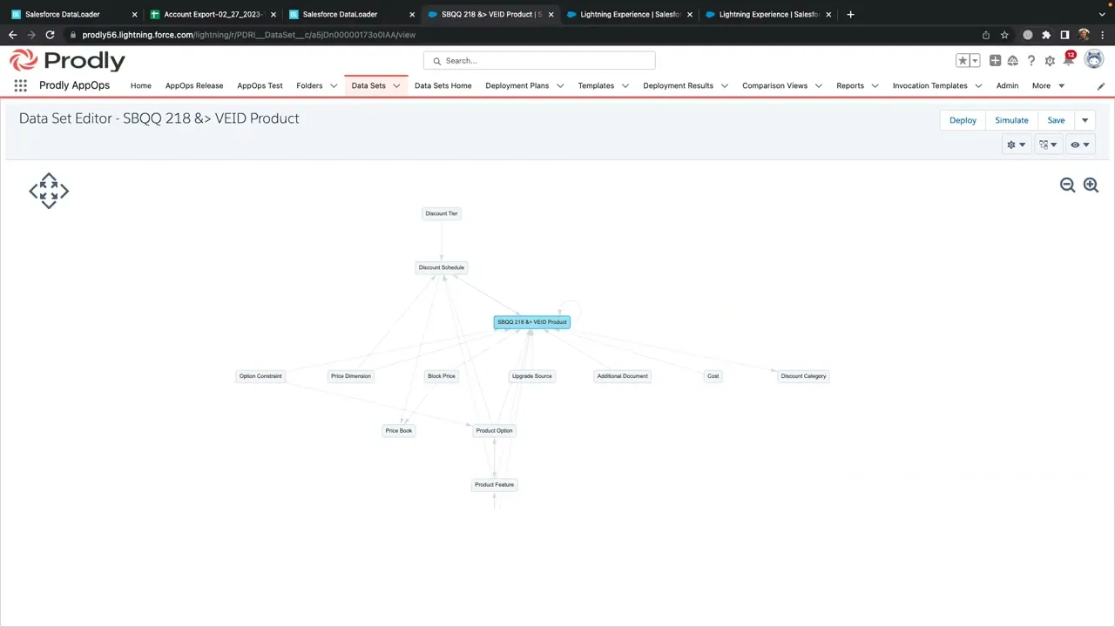Image resolution: width=1115 pixels, height=627 pixels.
Task: Open the Reports nav tab
Action: point(850,85)
